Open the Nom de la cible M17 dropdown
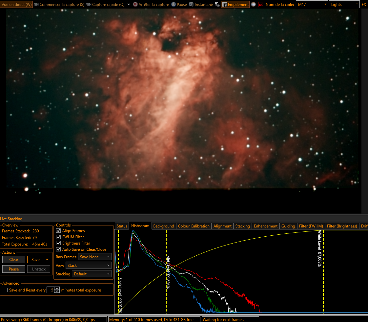The image size is (368, 322). [312, 5]
